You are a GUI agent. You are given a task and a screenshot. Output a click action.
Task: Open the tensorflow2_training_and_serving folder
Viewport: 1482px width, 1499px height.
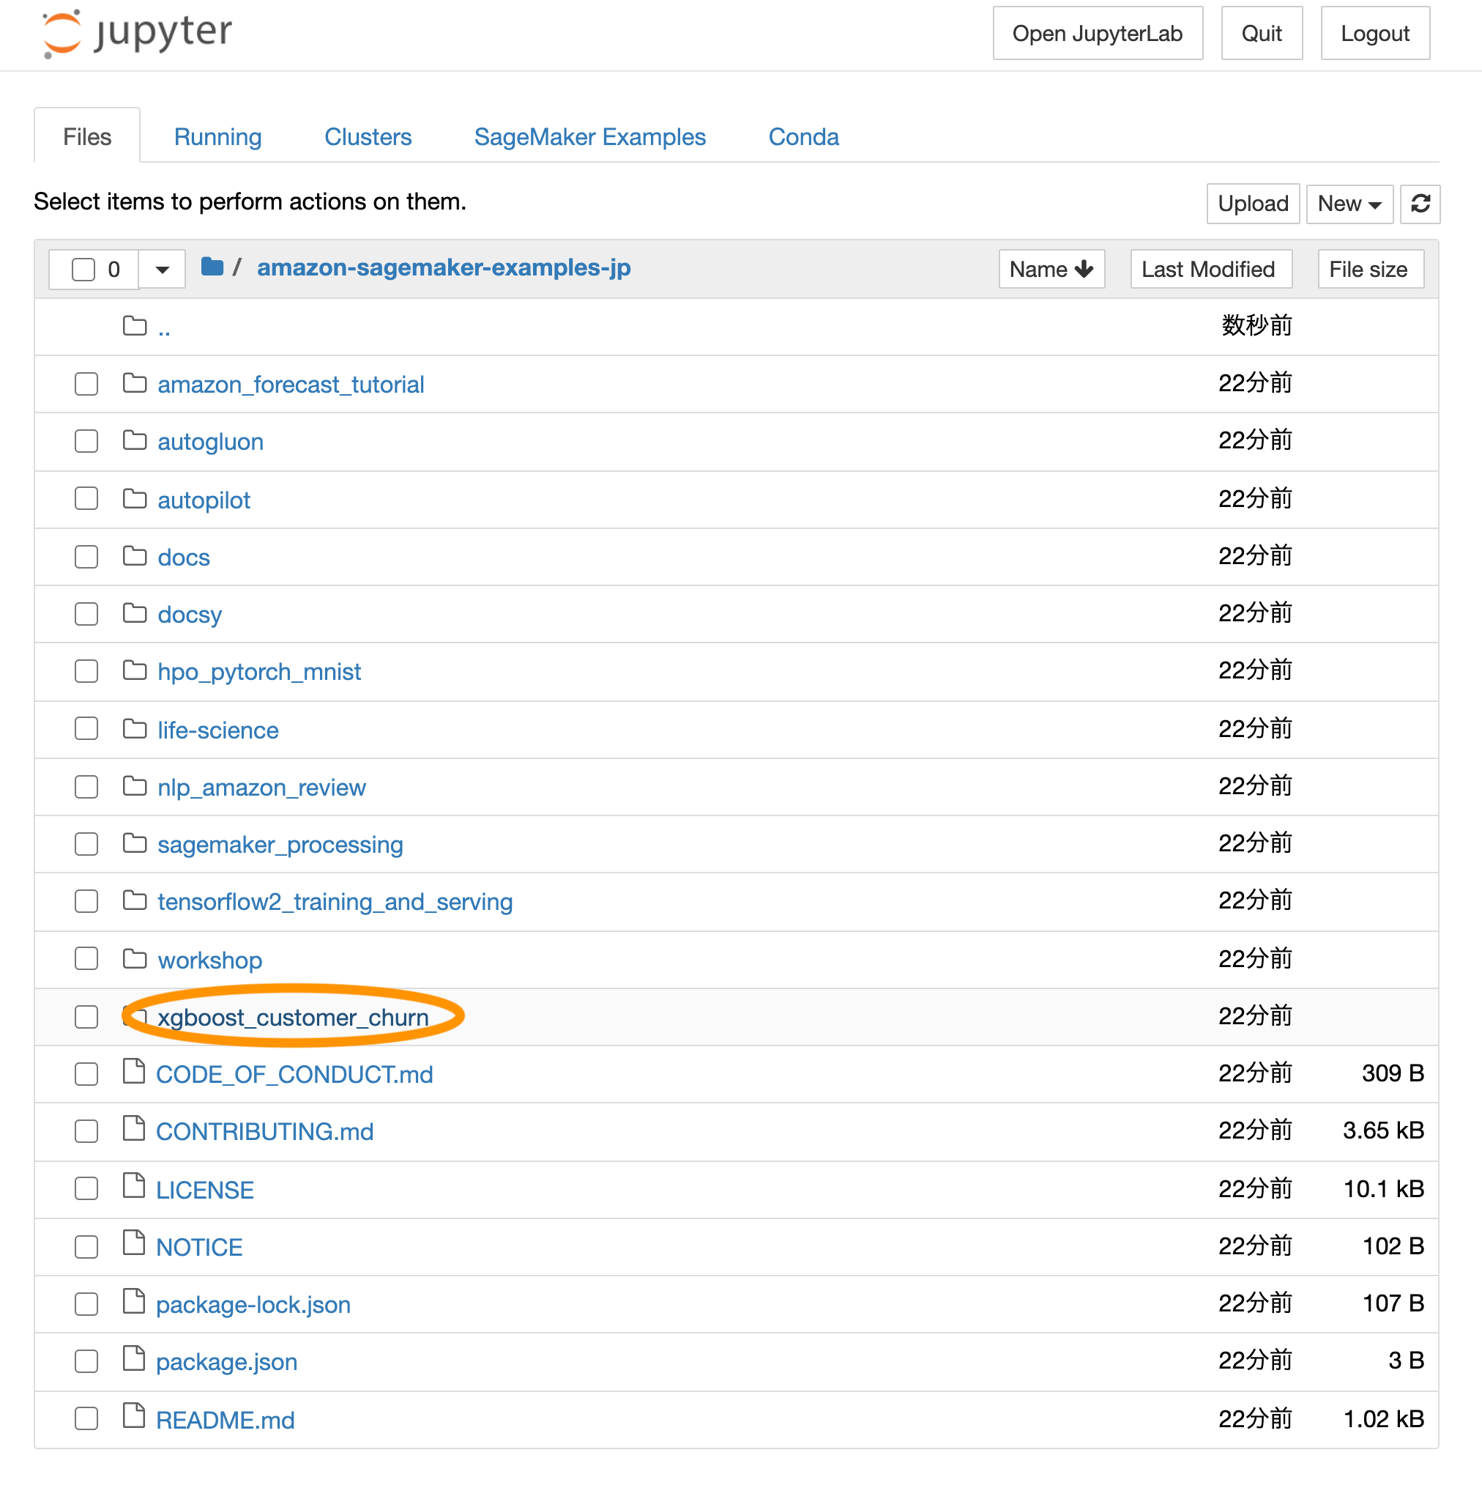click(335, 902)
